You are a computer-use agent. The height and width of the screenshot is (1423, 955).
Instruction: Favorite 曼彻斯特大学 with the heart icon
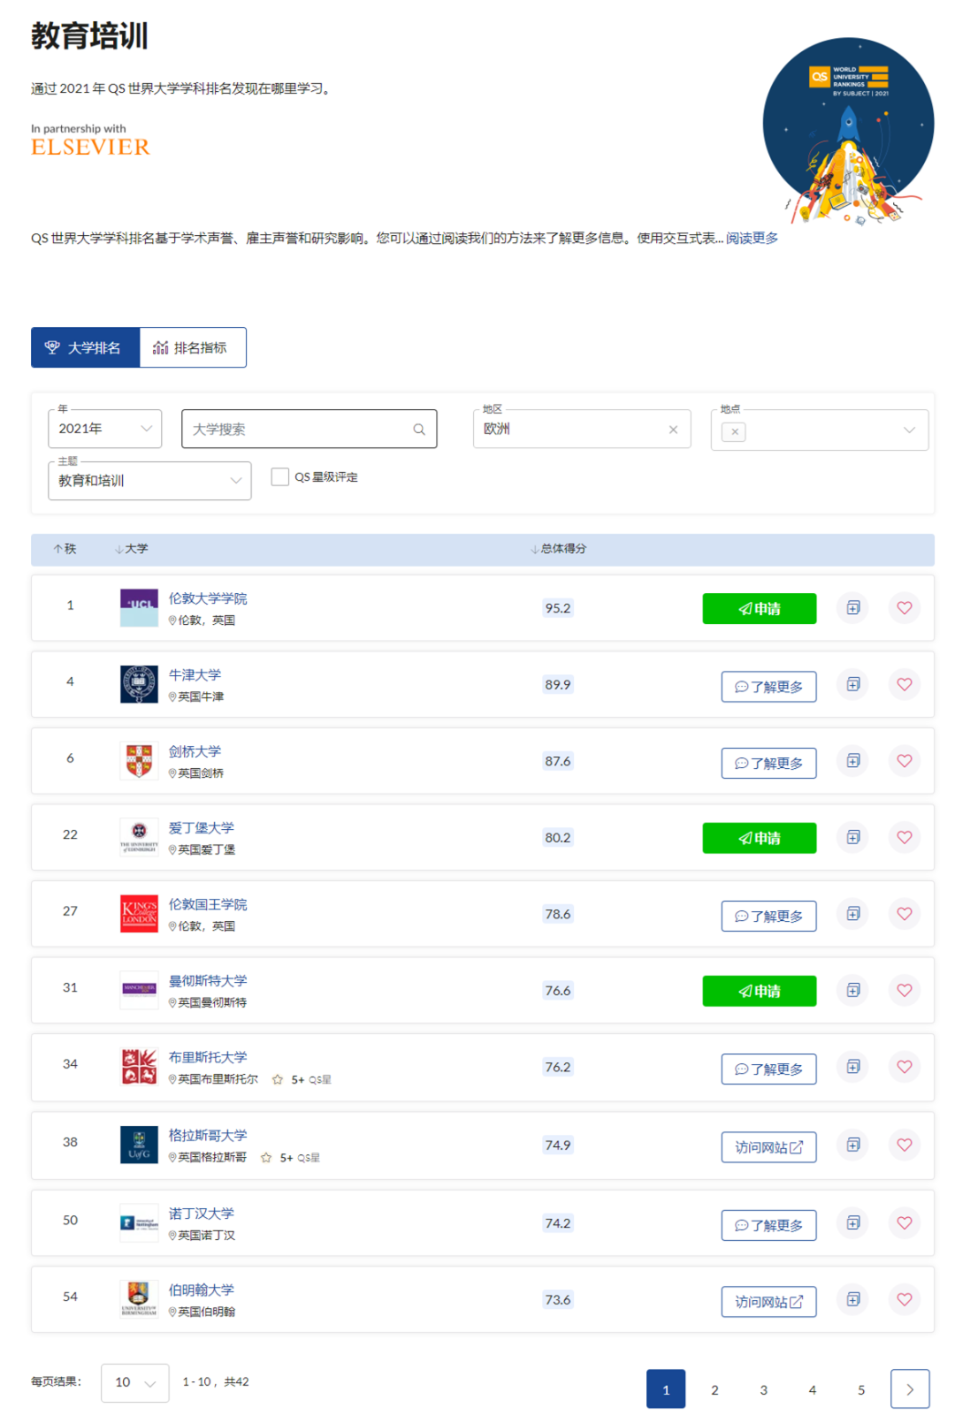pos(904,990)
